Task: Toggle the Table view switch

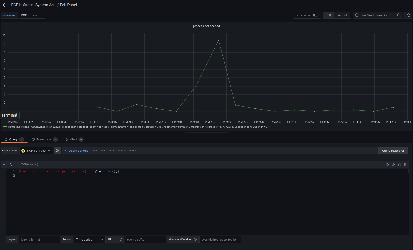Action: (x=315, y=15)
